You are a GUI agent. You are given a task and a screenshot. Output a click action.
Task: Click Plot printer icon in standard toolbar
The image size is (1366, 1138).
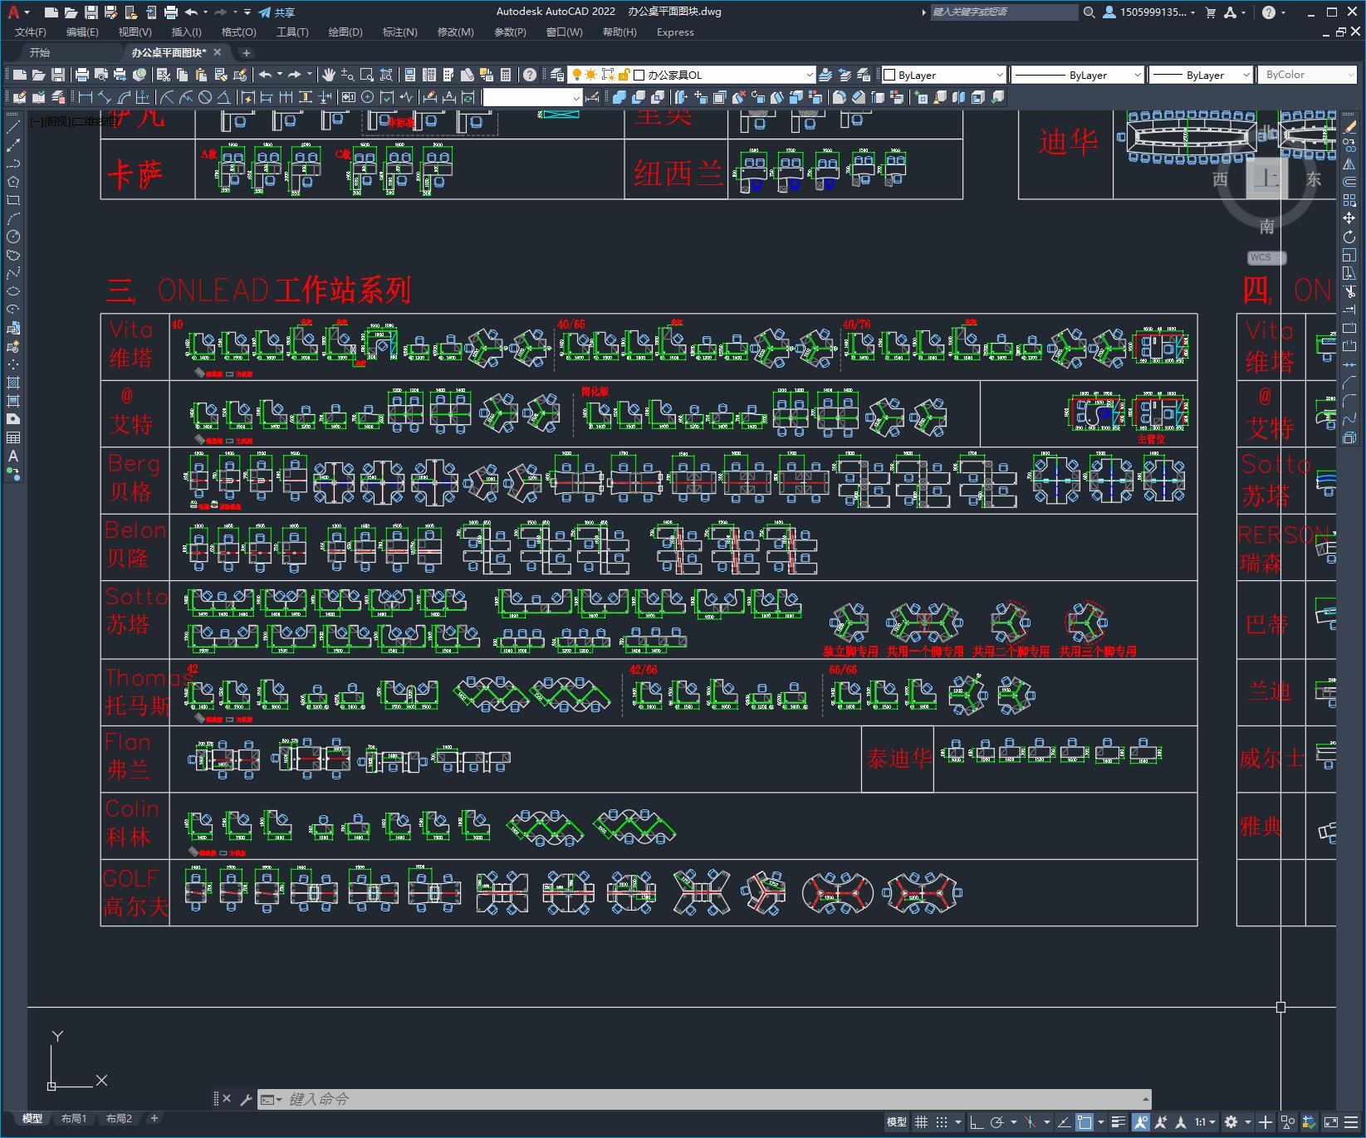[x=82, y=75]
